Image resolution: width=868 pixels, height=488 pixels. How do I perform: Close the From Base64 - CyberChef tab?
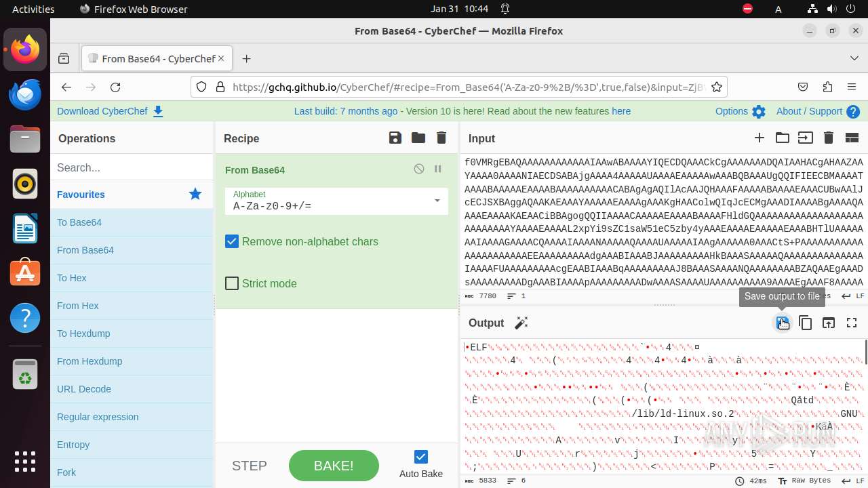(220, 59)
